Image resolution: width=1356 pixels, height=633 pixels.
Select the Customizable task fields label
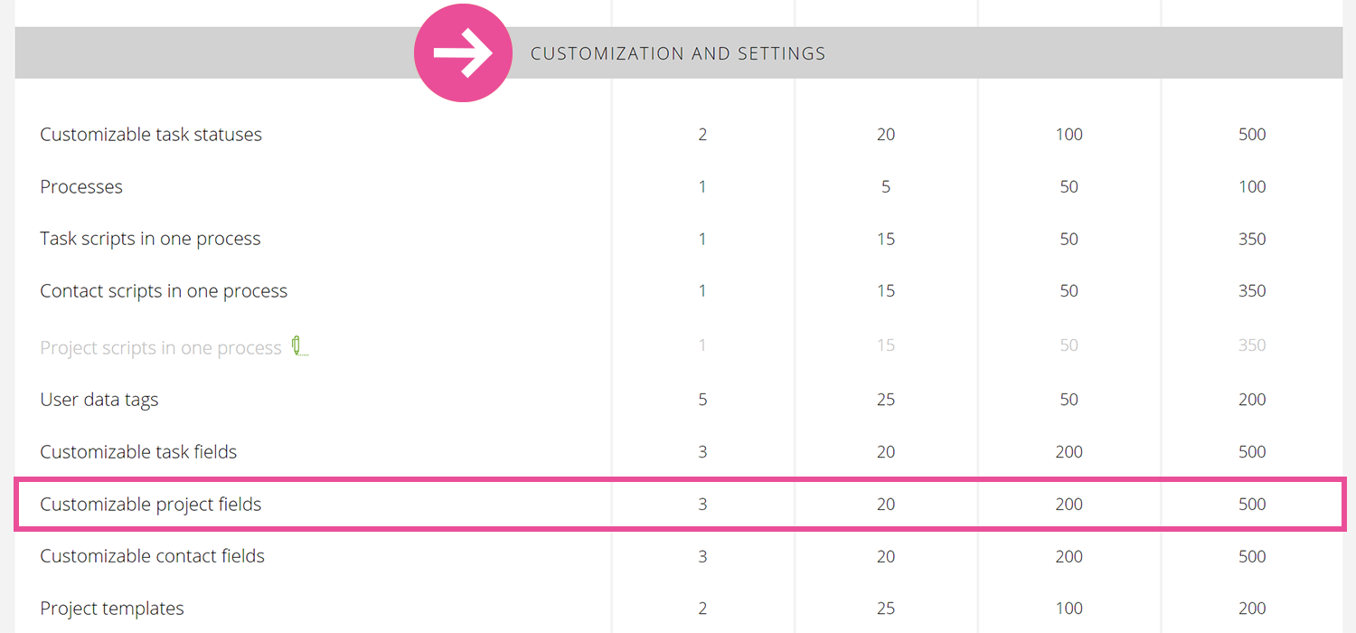coord(138,452)
